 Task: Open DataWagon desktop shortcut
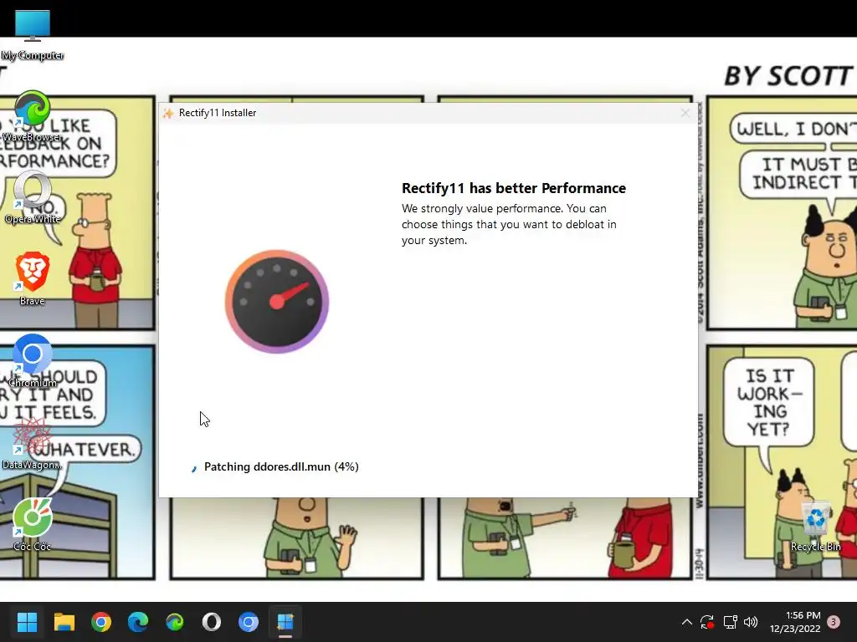point(33,443)
